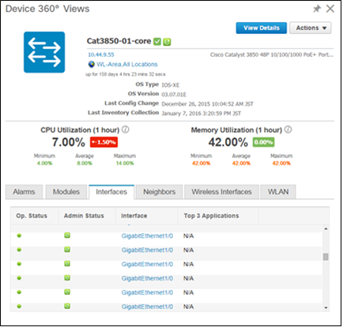
Task: Sort by the Op. Status column header
Action: point(34,216)
